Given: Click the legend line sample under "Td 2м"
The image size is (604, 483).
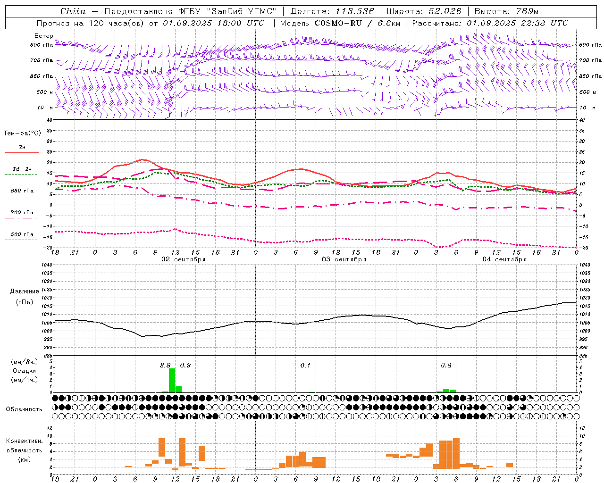Looking at the screenshot, I should coord(21,175).
